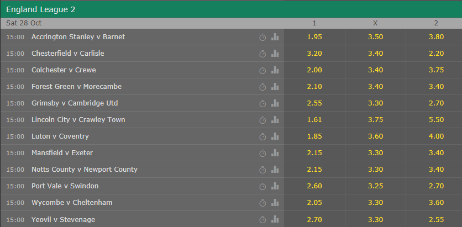Collapse the England League 2 header
The width and height of the screenshot is (462, 227).
[231, 9]
